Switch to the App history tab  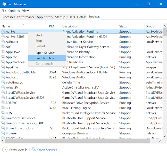point(45,17)
